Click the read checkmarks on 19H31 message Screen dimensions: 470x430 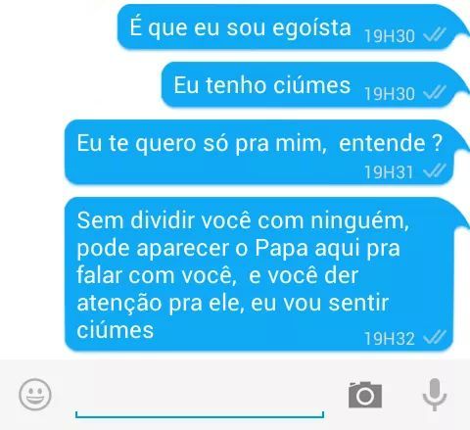tap(435, 171)
